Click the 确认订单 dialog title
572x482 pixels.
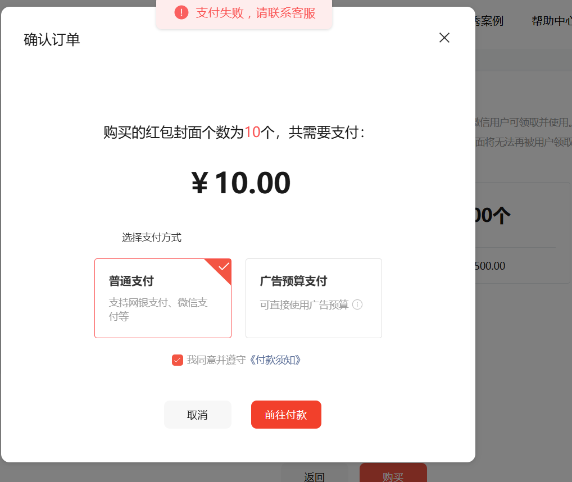(x=52, y=39)
